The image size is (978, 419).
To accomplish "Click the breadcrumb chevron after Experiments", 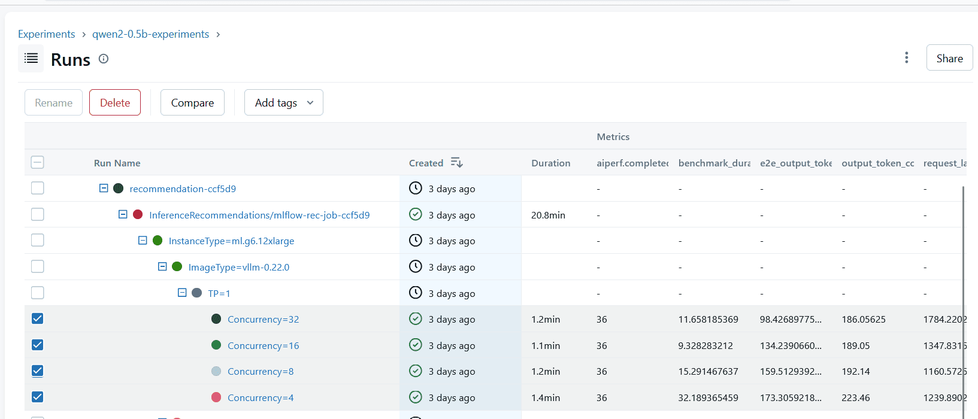I will click(84, 35).
